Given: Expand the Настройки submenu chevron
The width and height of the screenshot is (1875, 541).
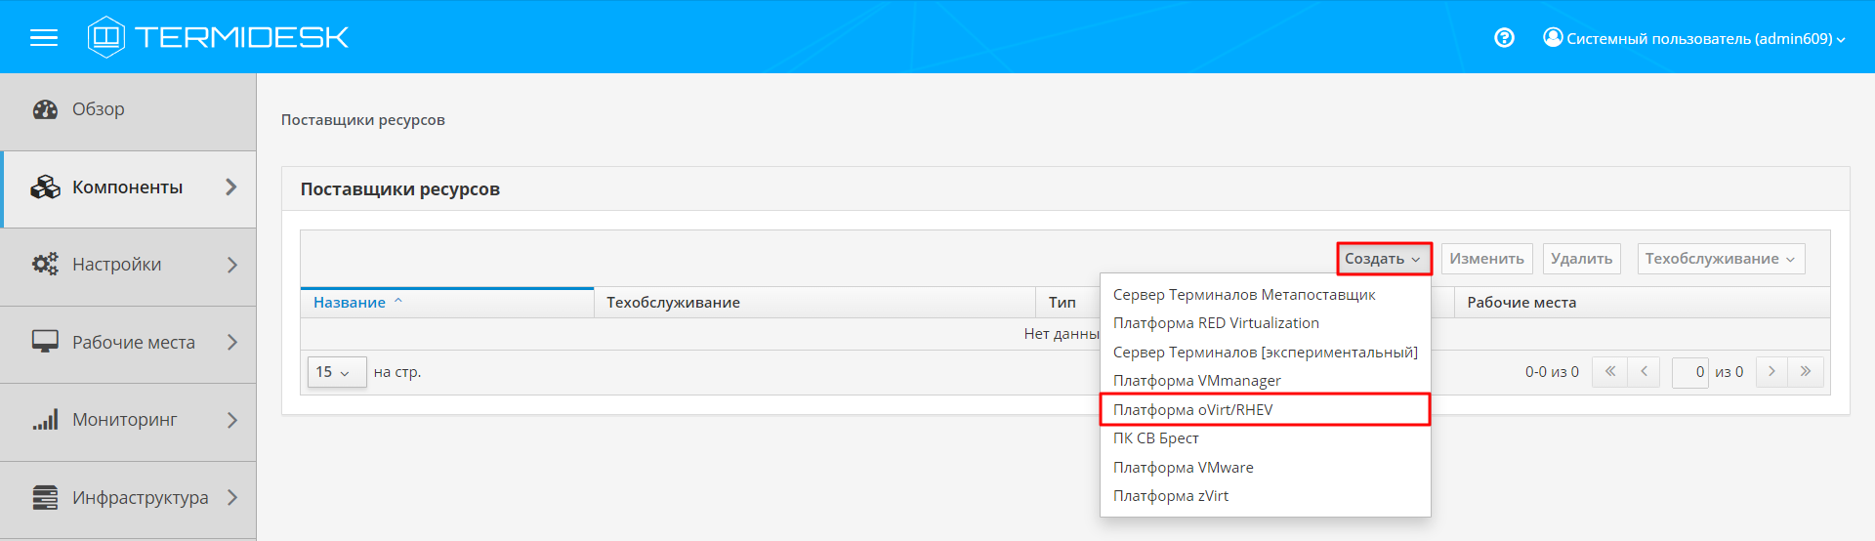Looking at the screenshot, I should tap(231, 265).
